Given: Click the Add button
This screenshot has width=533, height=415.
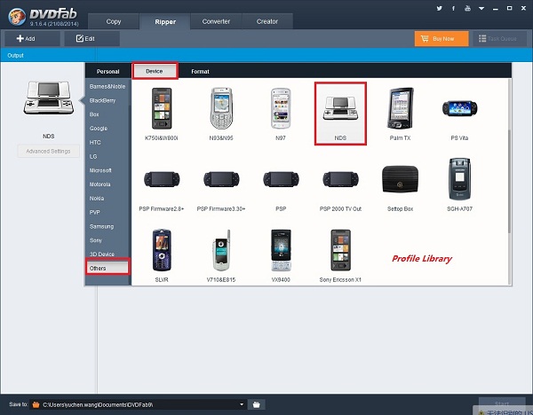Looking at the screenshot, I should click(32, 39).
